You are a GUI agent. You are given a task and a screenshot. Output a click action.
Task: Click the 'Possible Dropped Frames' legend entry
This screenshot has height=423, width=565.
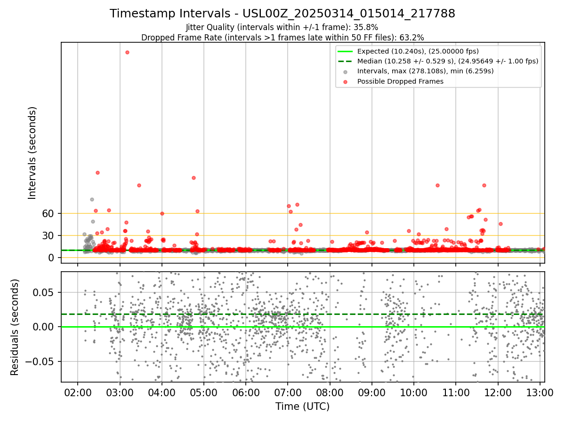401,81
